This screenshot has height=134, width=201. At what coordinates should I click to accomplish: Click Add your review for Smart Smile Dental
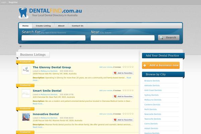(106, 90)
